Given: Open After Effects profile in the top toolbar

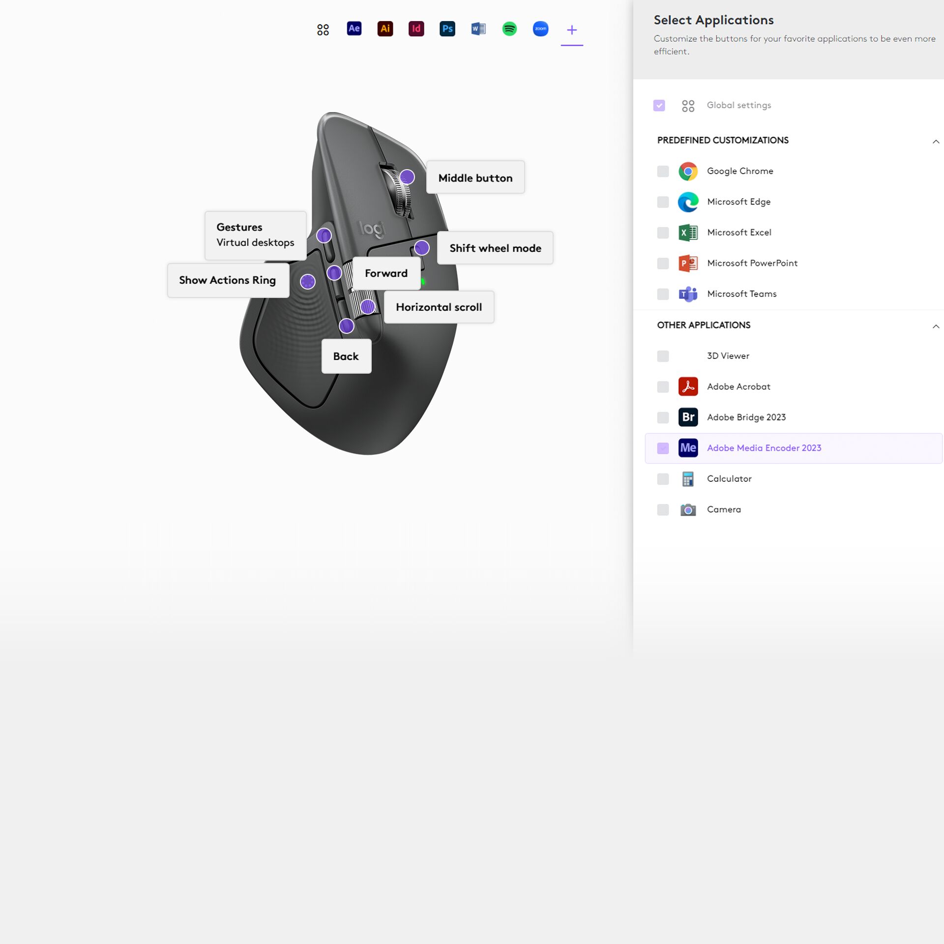Looking at the screenshot, I should 354,29.
